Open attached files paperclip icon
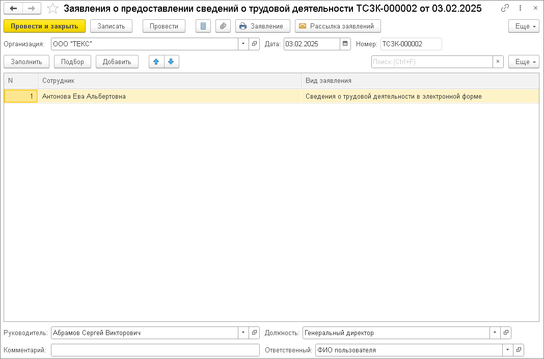The height and width of the screenshot is (359, 544). (x=223, y=26)
